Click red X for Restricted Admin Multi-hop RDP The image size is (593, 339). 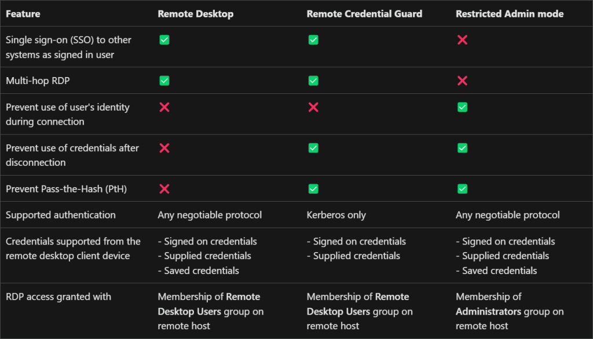[x=462, y=81]
